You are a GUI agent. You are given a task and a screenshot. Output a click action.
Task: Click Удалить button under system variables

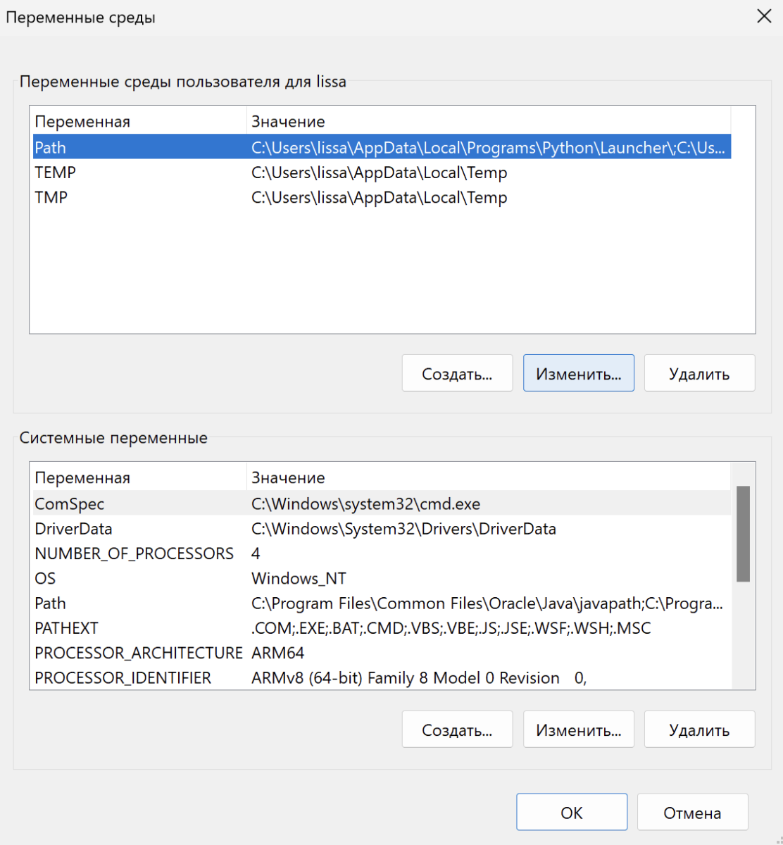[699, 730]
